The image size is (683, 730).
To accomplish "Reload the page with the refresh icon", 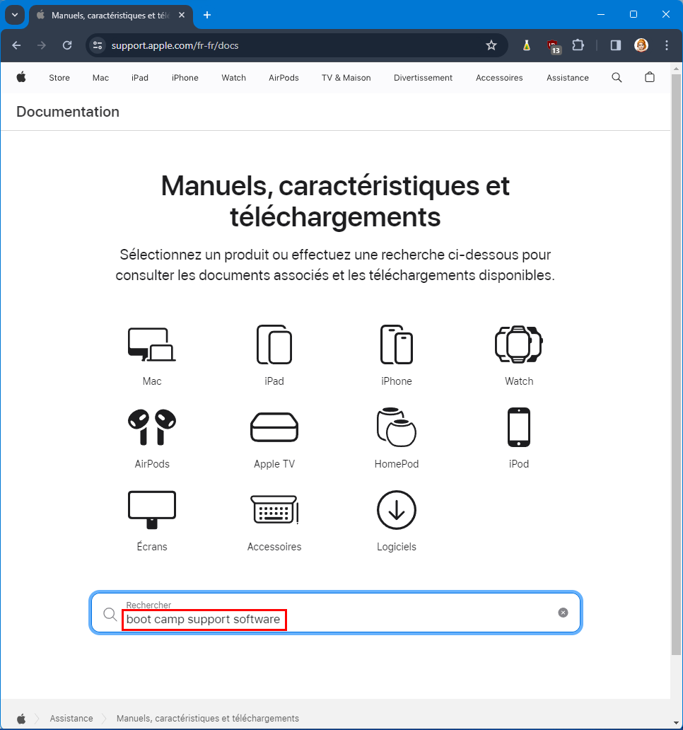I will [x=67, y=45].
